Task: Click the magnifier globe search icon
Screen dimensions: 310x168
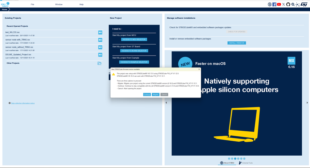Action: pyautogui.click(x=293, y=4)
